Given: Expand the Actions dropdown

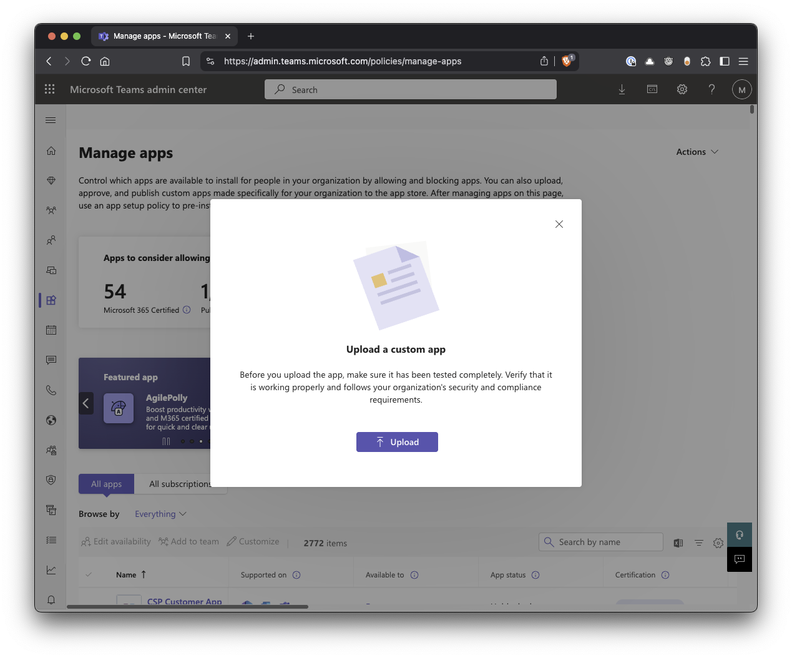Looking at the screenshot, I should pos(697,152).
